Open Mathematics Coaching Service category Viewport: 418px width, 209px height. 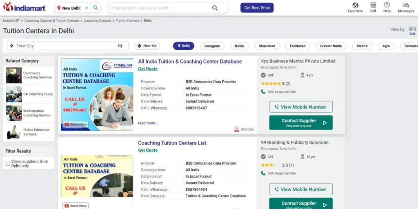(x=37, y=113)
